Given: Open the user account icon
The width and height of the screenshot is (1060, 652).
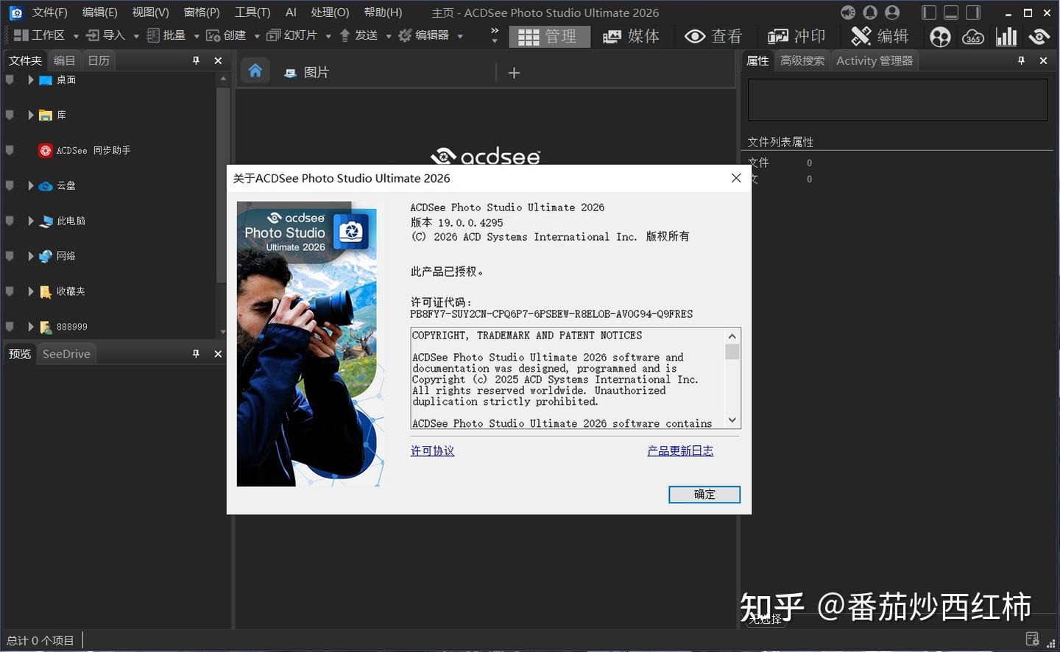Looking at the screenshot, I should click(x=892, y=13).
